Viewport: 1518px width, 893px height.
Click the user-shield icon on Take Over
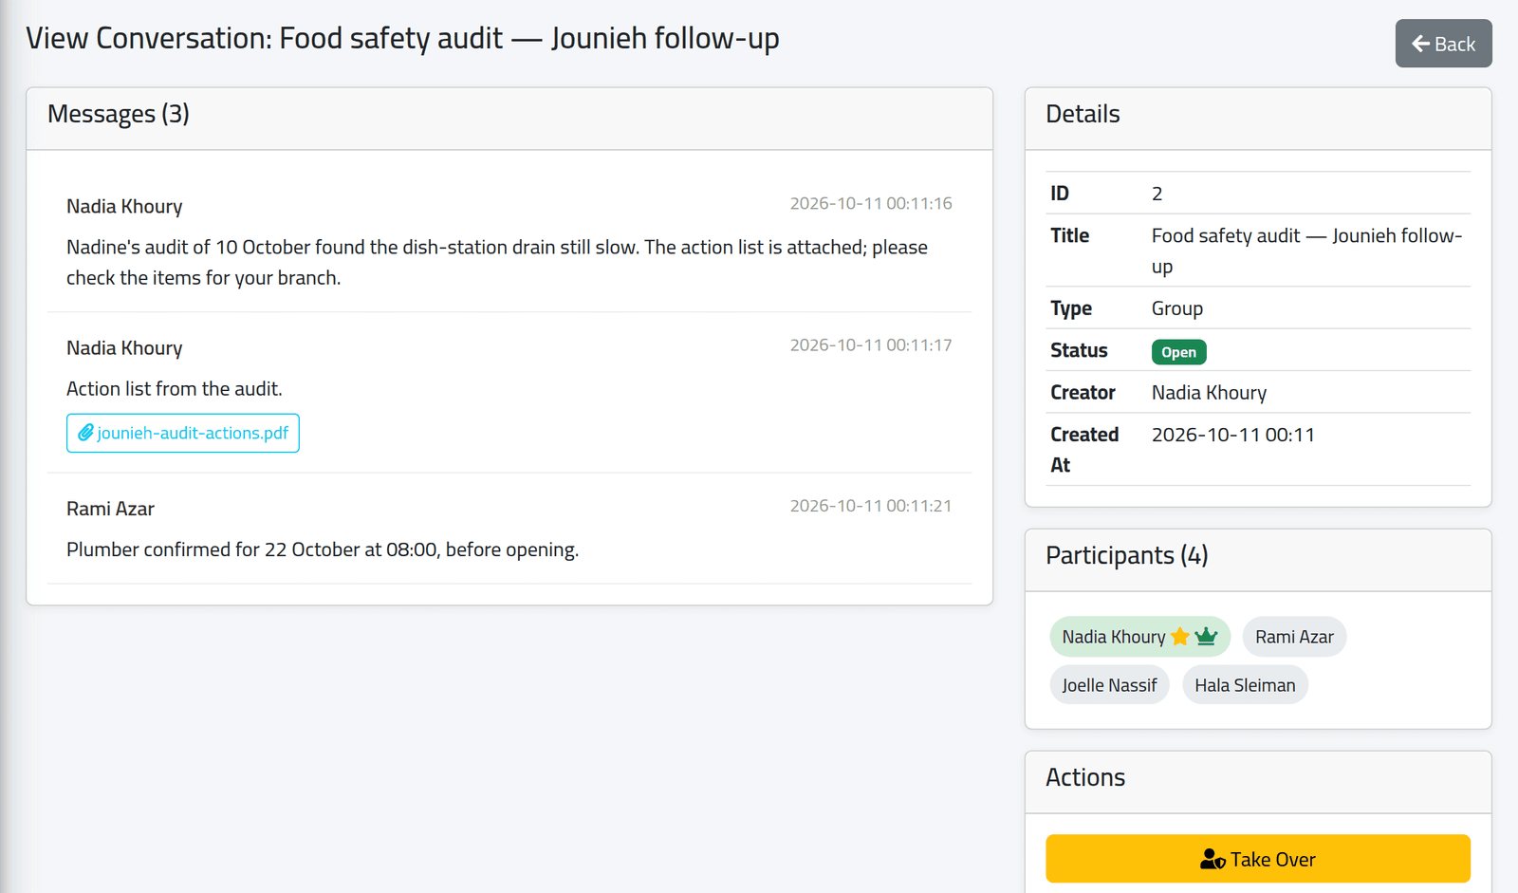(1213, 860)
